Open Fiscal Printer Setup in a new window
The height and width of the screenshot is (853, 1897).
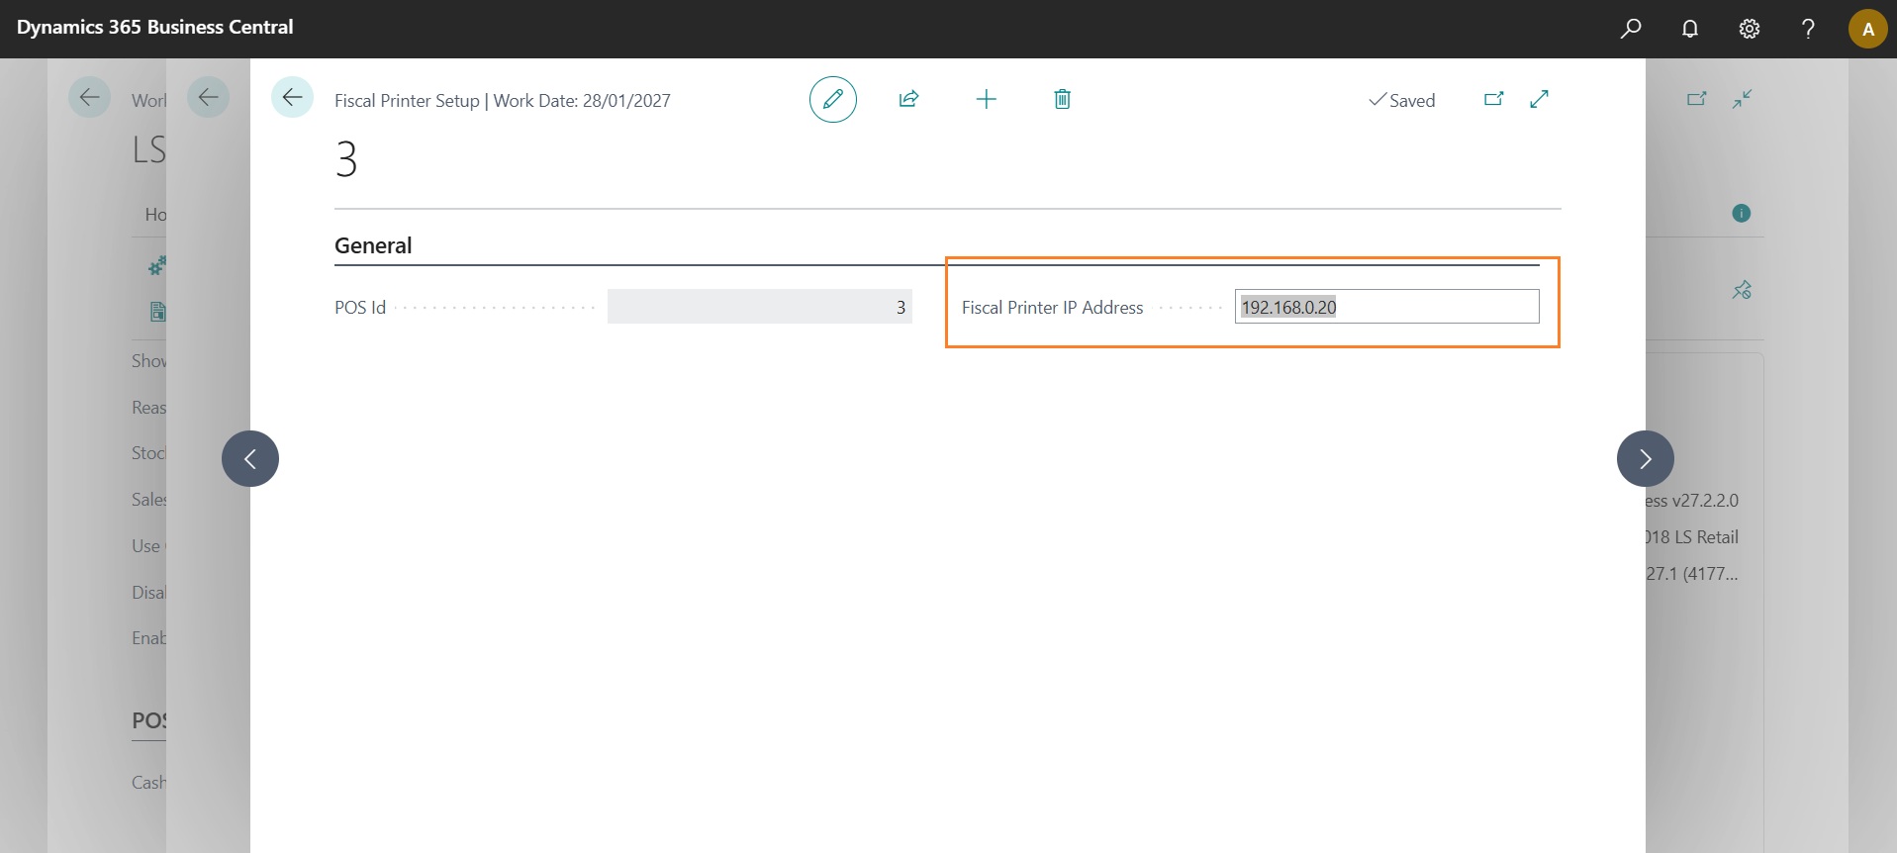pyautogui.click(x=1493, y=99)
